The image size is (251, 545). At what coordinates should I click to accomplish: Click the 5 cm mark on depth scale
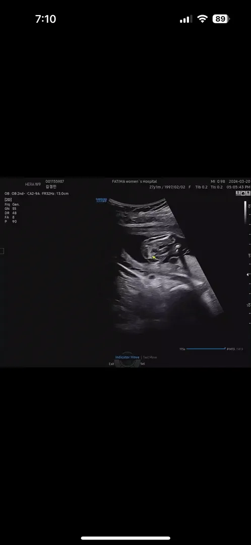249,255
